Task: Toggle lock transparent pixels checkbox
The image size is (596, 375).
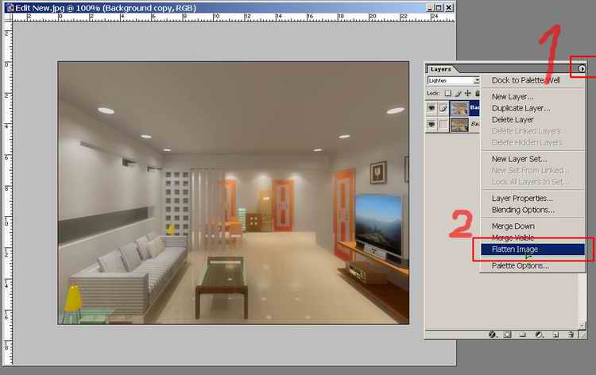Action: 447,93
